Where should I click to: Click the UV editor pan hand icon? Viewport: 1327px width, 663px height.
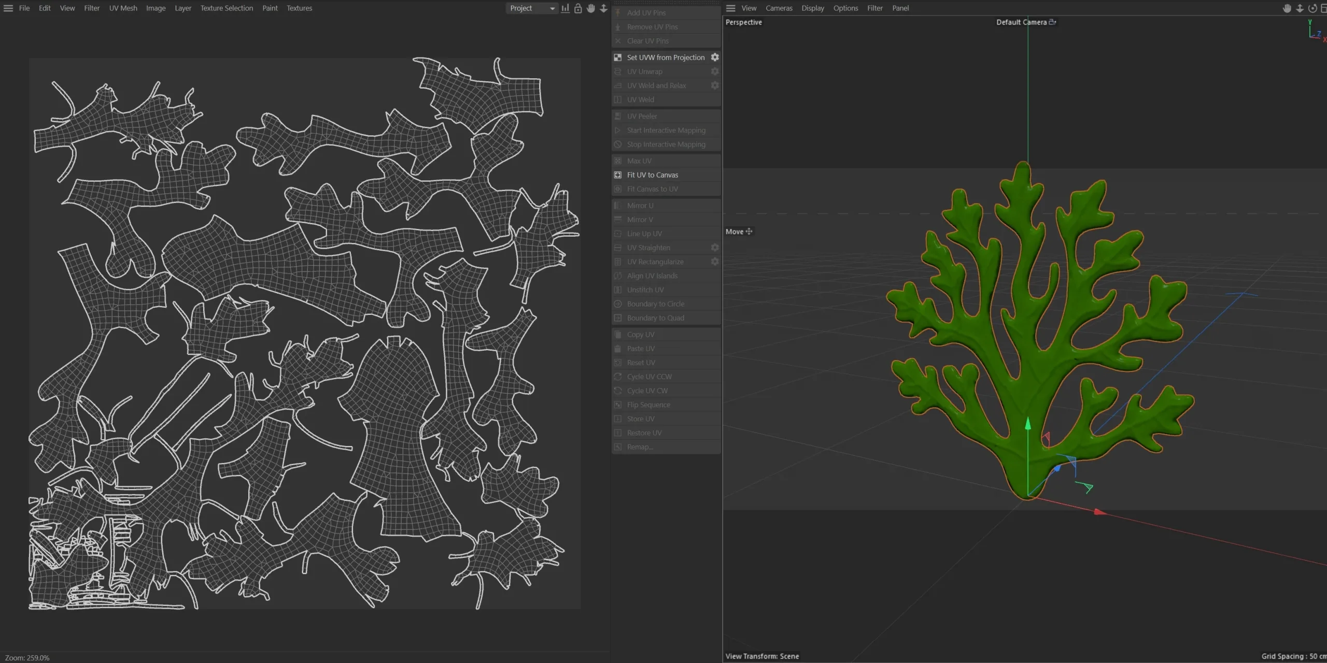point(591,8)
